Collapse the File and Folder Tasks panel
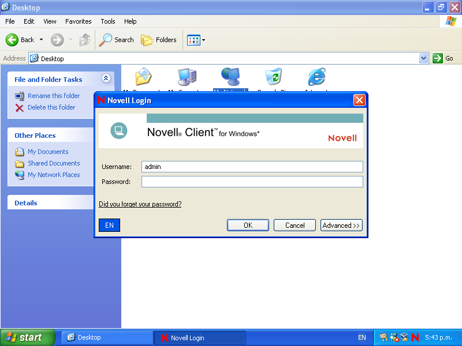 [106, 78]
